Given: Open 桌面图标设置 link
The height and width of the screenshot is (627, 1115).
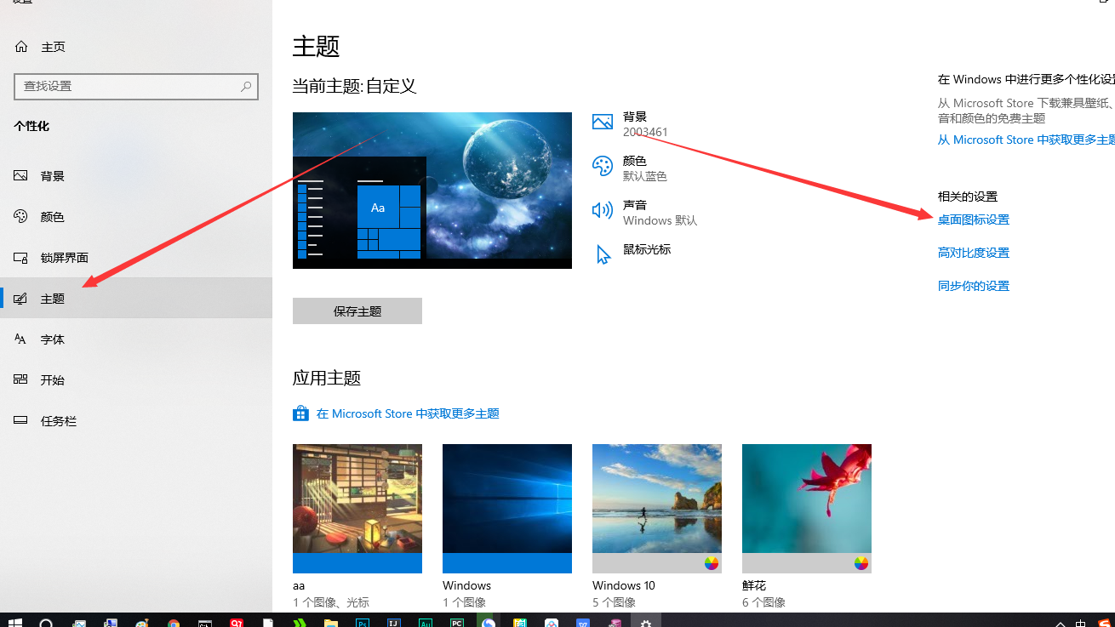Looking at the screenshot, I should pyautogui.click(x=974, y=219).
